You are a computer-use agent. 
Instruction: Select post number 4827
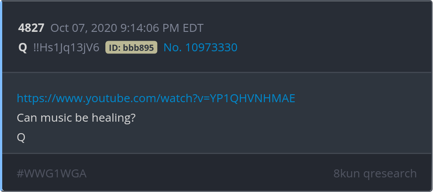(31, 28)
